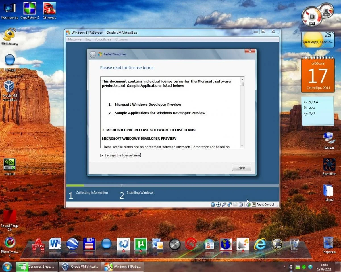
Task: Click the license text scrollbar down arrow
Action: 242,146
